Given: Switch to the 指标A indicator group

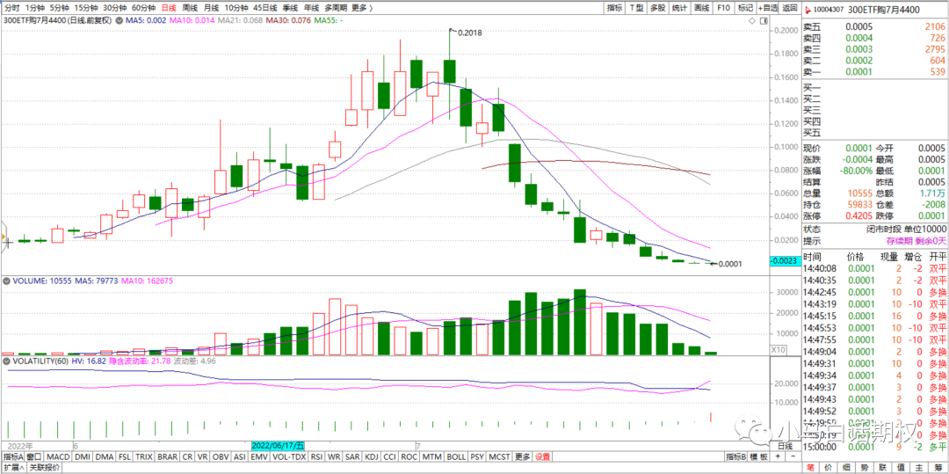Looking at the screenshot, I should [12, 457].
